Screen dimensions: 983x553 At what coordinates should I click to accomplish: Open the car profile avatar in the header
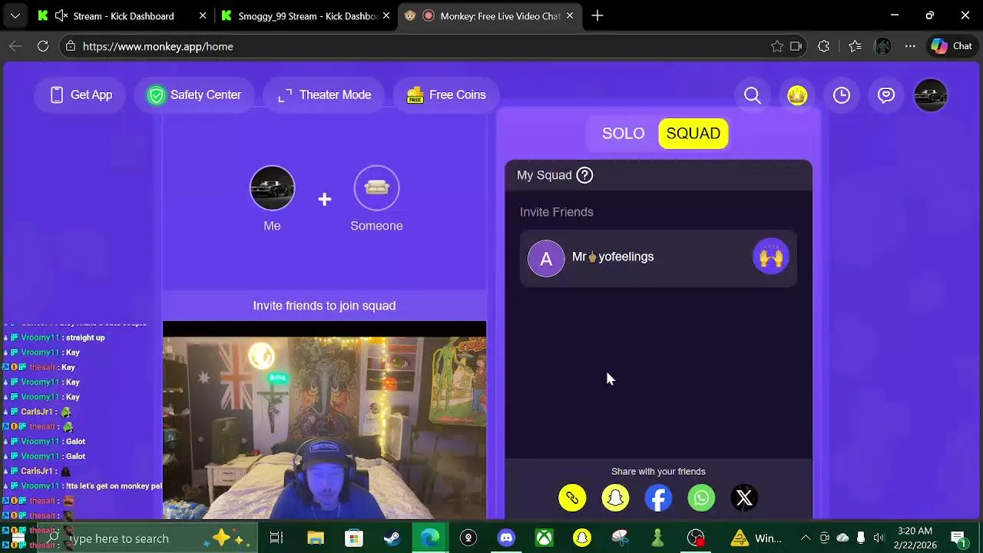pos(931,95)
